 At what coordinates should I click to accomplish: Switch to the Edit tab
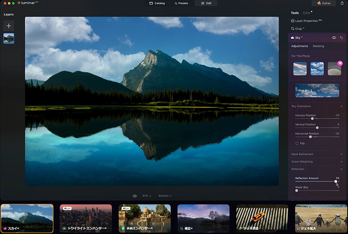[x=206, y=3]
